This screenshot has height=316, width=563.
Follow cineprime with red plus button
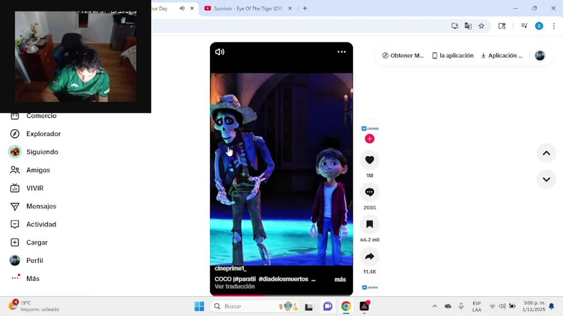coord(369,139)
